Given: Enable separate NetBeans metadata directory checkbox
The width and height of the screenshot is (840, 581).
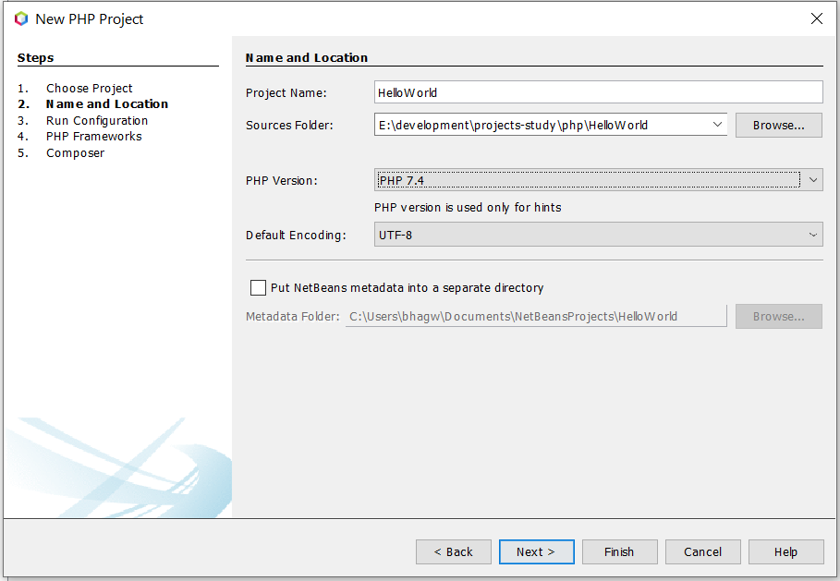Looking at the screenshot, I should point(258,287).
